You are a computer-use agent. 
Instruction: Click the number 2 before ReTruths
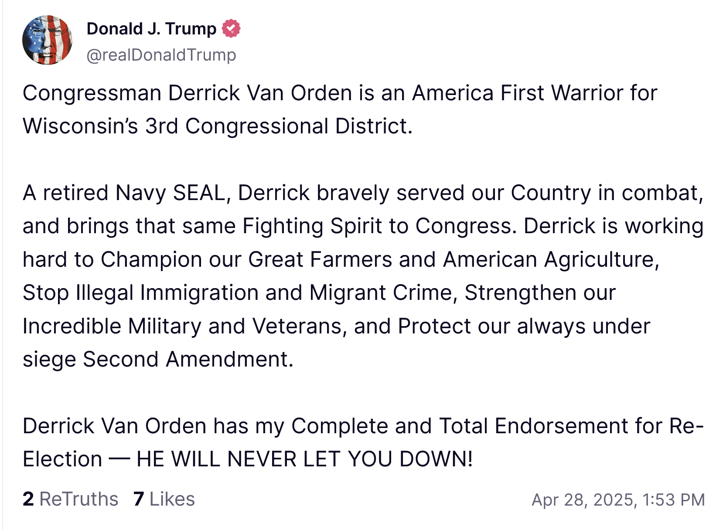(28, 499)
